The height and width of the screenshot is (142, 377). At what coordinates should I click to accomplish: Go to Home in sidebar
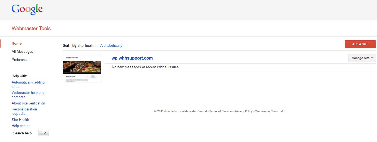pyautogui.click(x=17, y=44)
